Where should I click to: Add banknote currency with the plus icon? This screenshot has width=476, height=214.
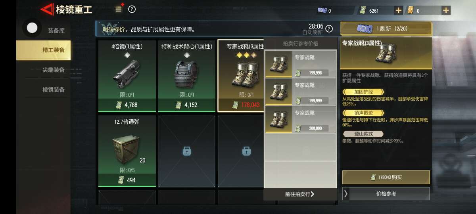pos(399,10)
